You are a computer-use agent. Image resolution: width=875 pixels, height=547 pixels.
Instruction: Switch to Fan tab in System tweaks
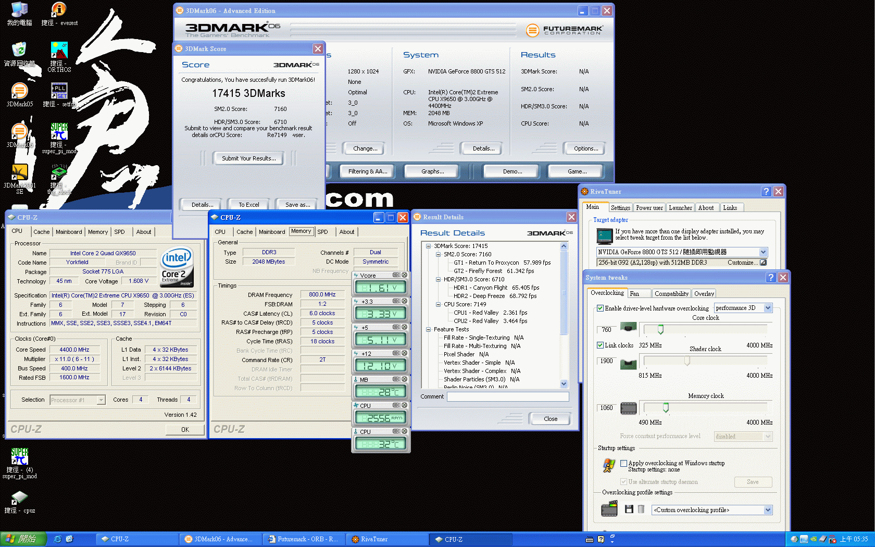tap(639, 294)
